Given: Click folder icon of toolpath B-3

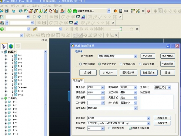Looking at the screenshot, I should 9,109.
